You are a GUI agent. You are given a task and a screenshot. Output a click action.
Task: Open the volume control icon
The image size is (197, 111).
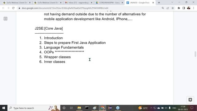[x=166, y=108]
